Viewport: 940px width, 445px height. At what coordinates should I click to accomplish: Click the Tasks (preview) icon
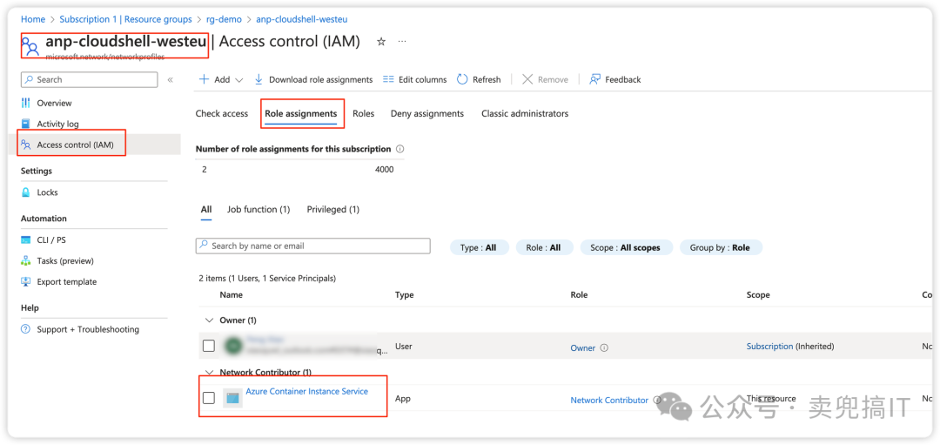tap(26, 261)
